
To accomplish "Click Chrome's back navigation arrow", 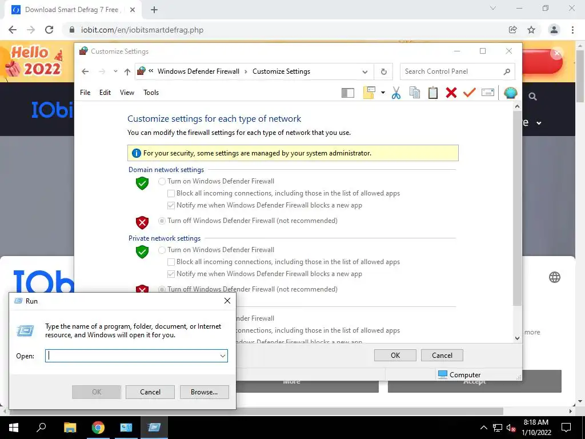I will tap(13, 30).
